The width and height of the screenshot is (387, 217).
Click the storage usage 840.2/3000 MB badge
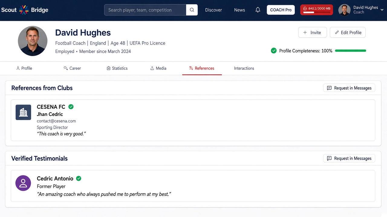click(x=317, y=10)
